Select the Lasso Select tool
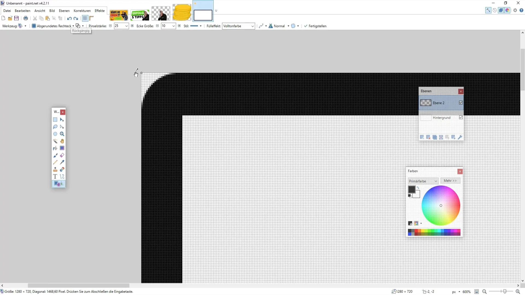 point(55,127)
